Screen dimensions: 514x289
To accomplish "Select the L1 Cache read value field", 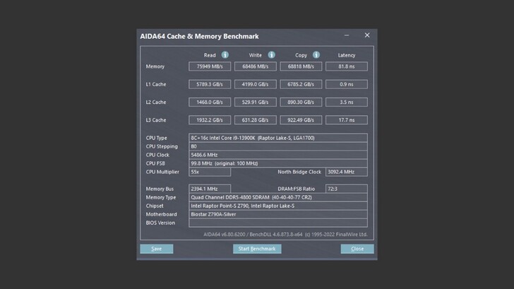I will click(x=210, y=84).
